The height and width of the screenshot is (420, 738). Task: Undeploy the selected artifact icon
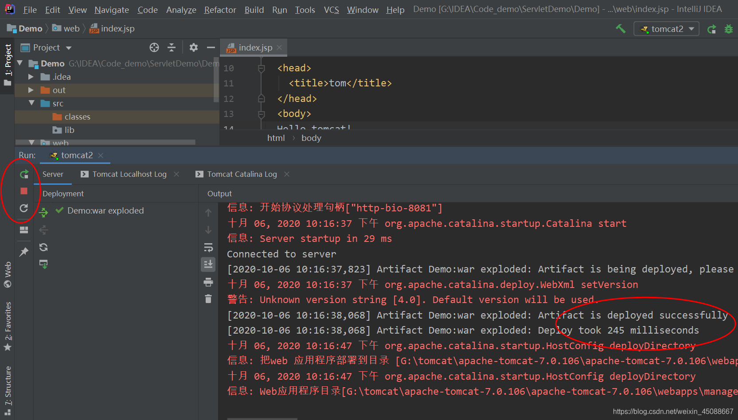click(x=43, y=230)
